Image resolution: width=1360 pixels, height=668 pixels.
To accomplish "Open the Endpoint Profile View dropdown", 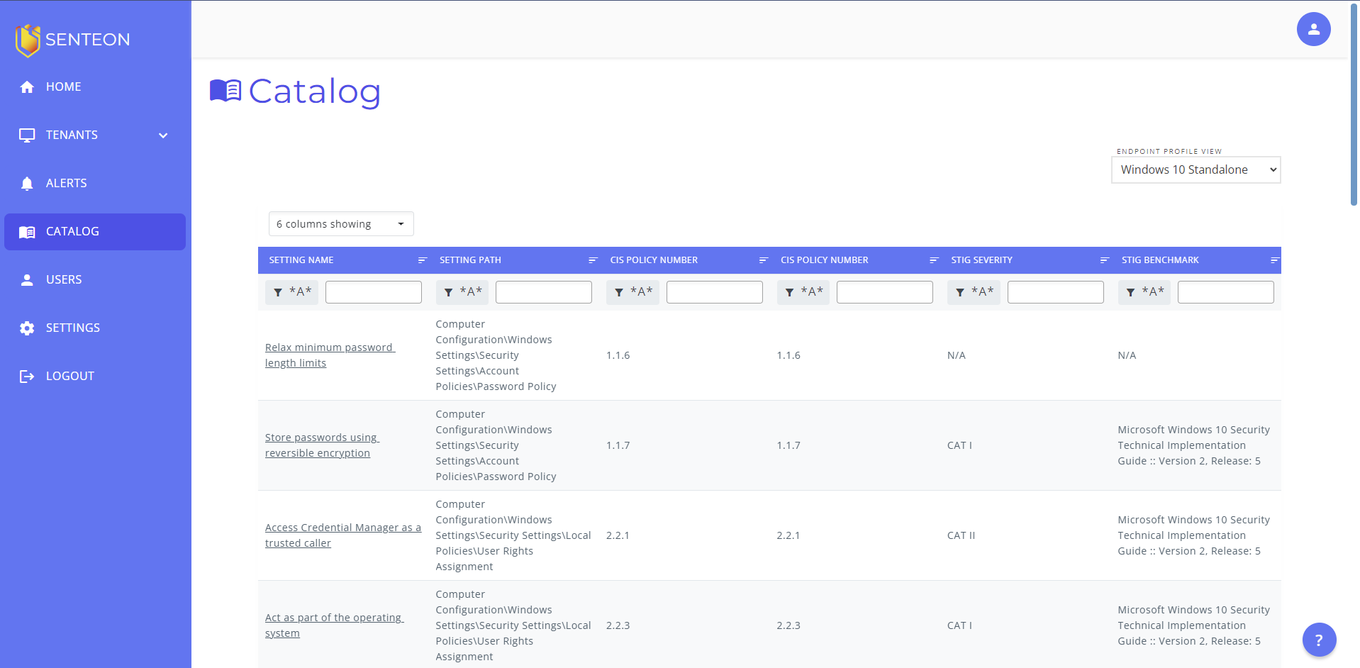I will pyautogui.click(x=1195, y=170).
